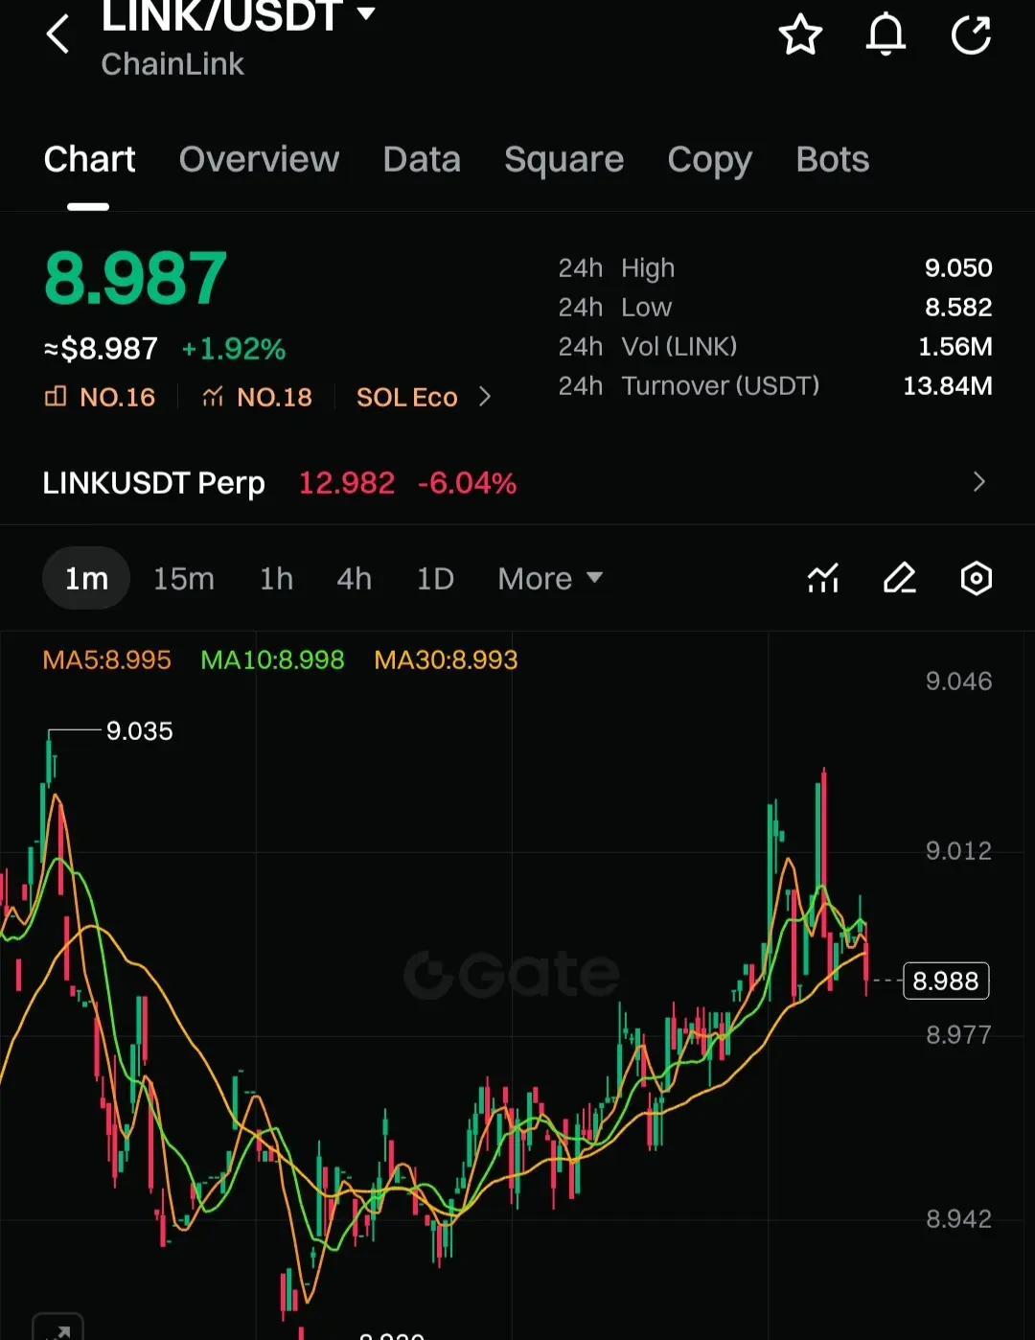The width and height of the screenshot is (1035, 1340).
Task: Tap the 8.977 price axis label
Action: 958,1034
